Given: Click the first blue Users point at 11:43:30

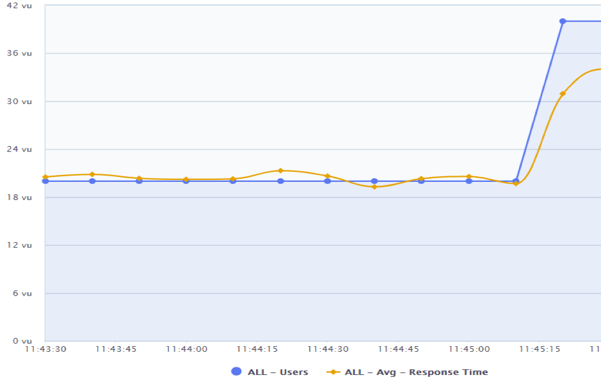Looking at the screenshot, I should tap(45, 181).
